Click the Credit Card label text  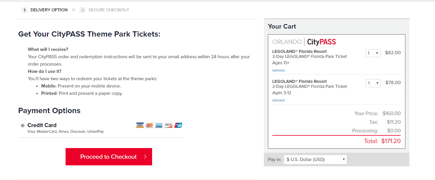coord(42,125)
